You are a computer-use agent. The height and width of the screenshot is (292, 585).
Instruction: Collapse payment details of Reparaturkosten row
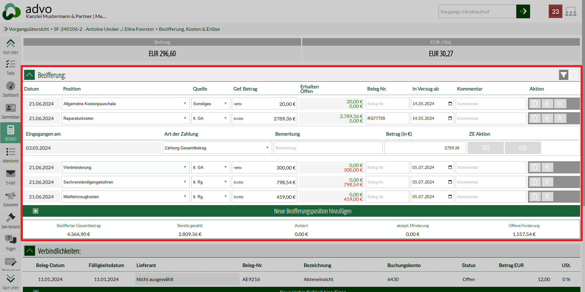[560, 118]
